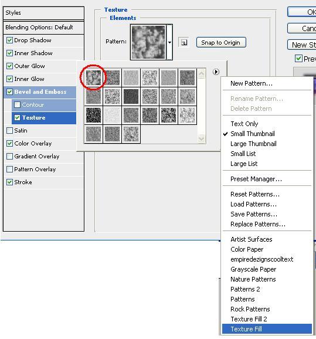This screenshot has height=339, width=316.
Task: Disable the Outer Glow checkbox
Action: click(9, 66)
